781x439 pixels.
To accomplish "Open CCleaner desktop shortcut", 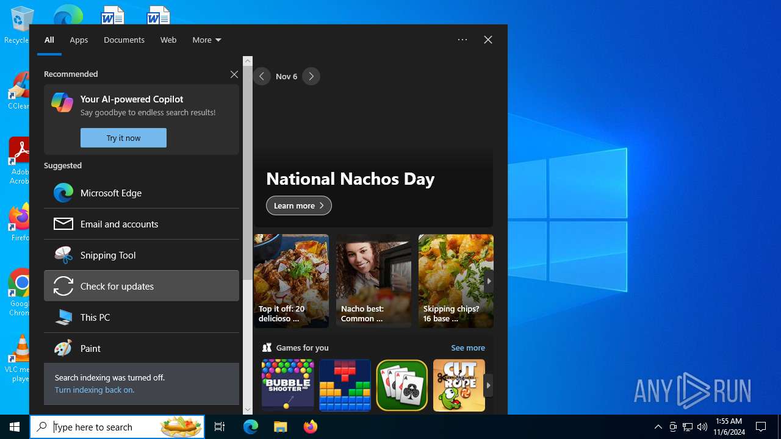I will coord(18,91).
